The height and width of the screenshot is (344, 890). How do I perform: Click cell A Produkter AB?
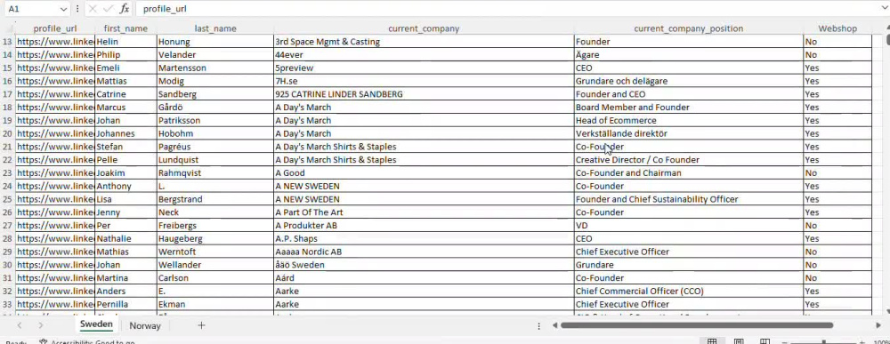(424, 226)
